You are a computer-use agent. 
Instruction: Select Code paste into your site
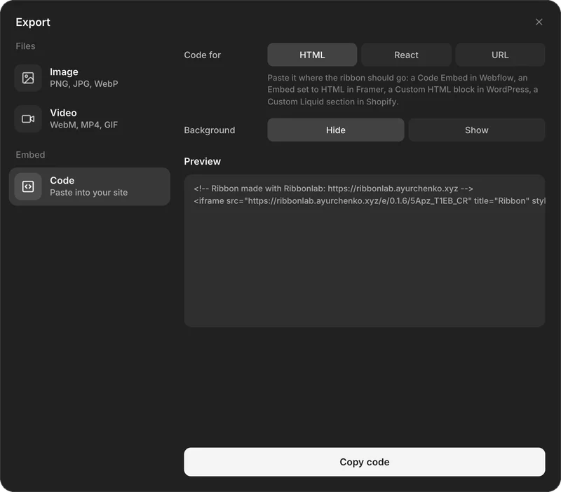(90, 186)
